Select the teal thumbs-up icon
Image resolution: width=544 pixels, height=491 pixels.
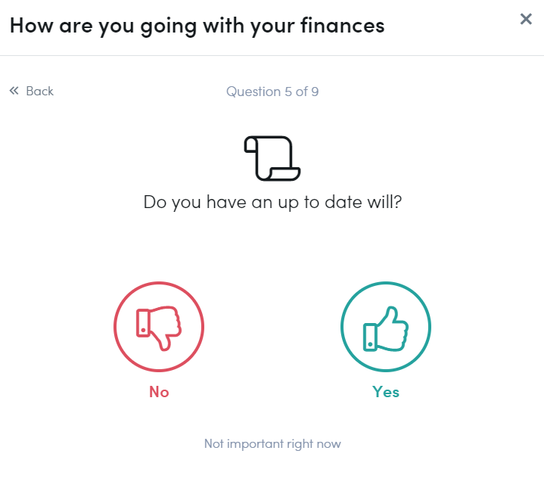386,329
